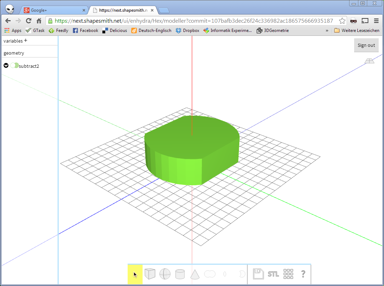Image resolution: width=384 pixels, height=286 pixels.
Task: Export model as STL
Action: [273, 274]
